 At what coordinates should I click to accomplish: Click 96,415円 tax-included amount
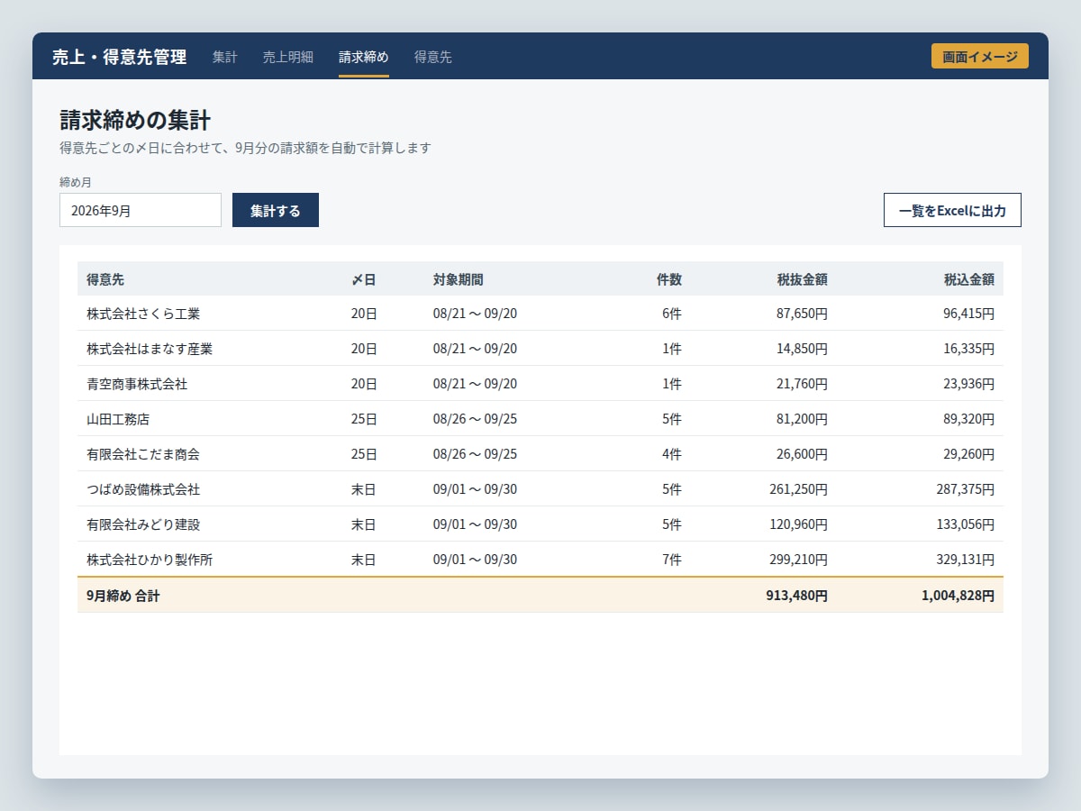point(968,314)
